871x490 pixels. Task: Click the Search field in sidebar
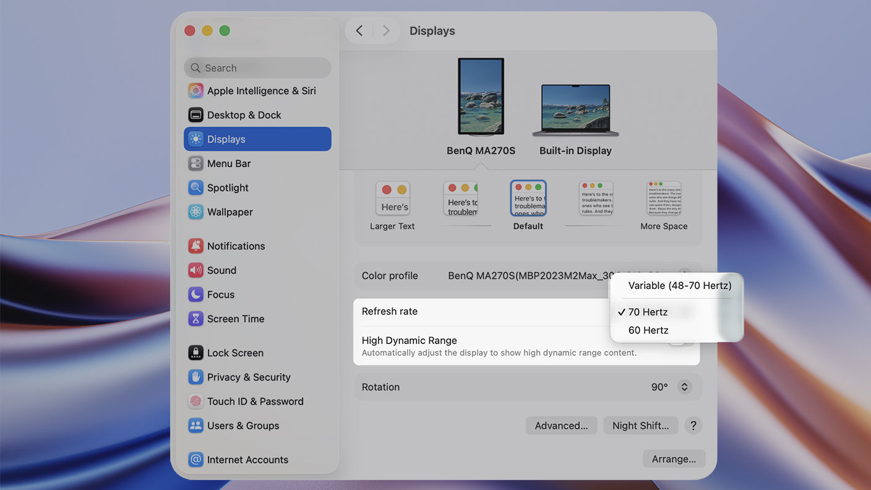(257, 68)
